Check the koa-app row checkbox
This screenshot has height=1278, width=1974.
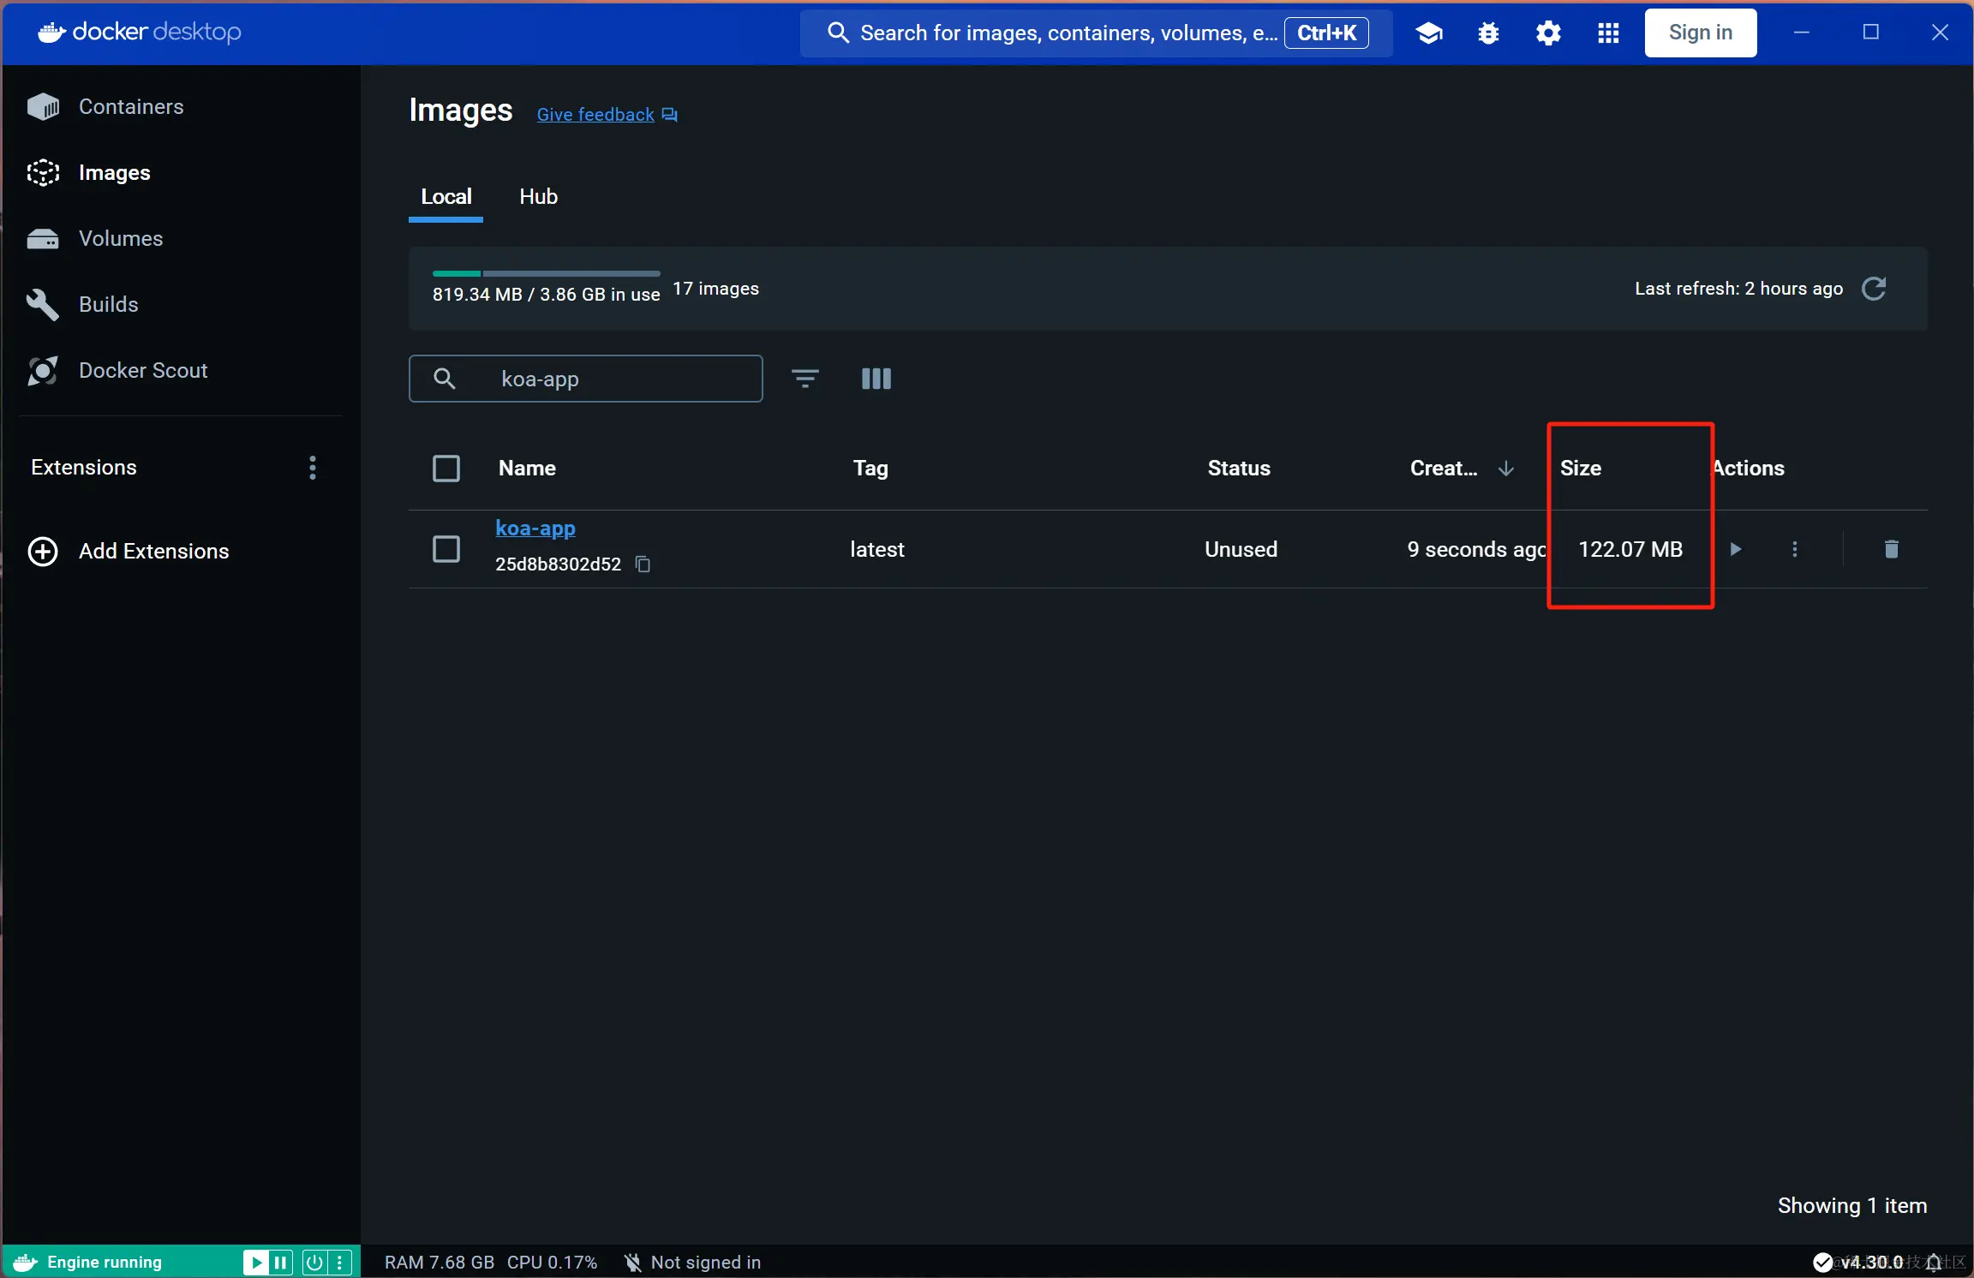point(446,549)
